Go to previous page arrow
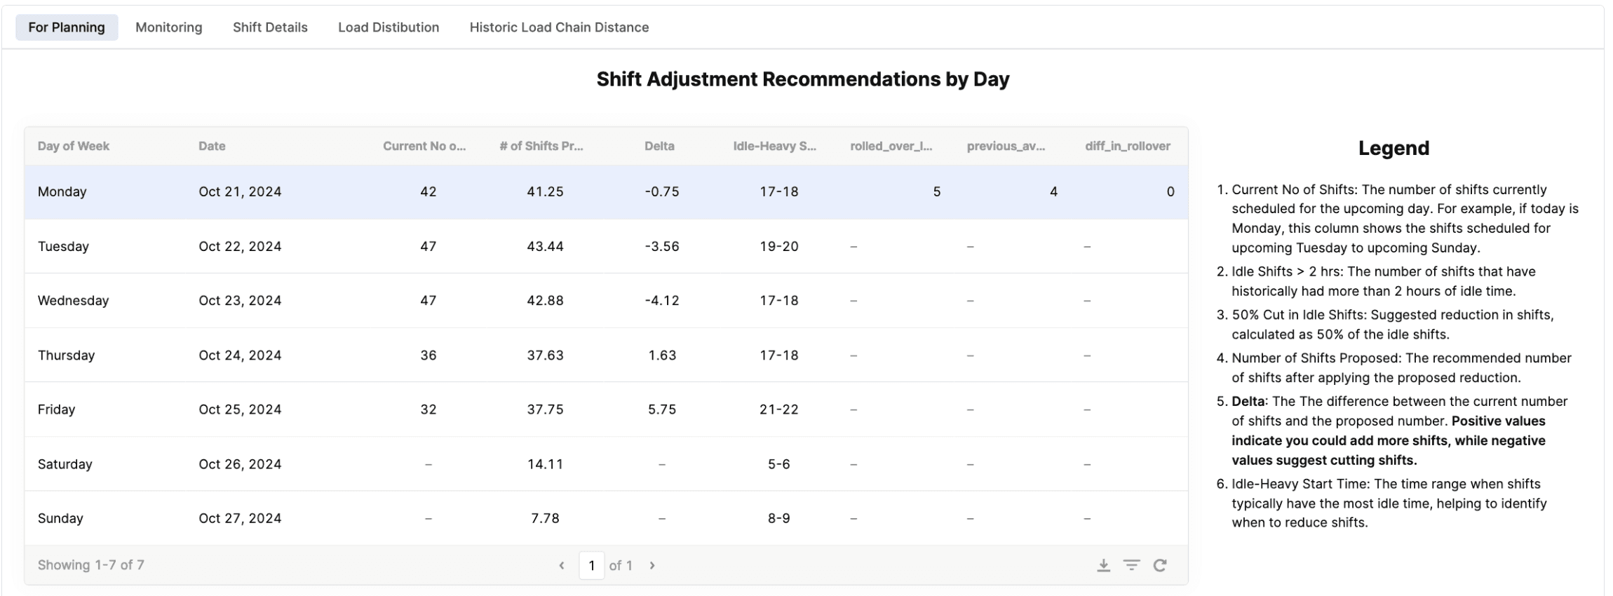The image size is (1613, 596). point(561,565)
